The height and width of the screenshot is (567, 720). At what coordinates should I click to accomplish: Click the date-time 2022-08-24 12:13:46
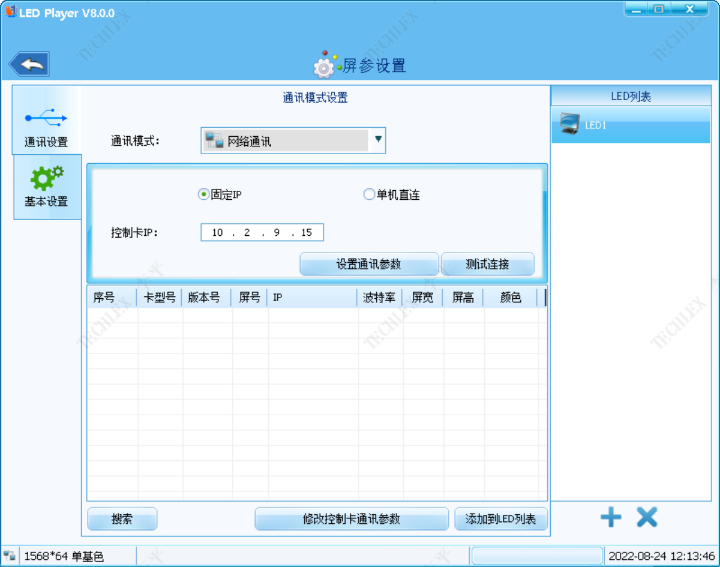[x=662, y=556]
